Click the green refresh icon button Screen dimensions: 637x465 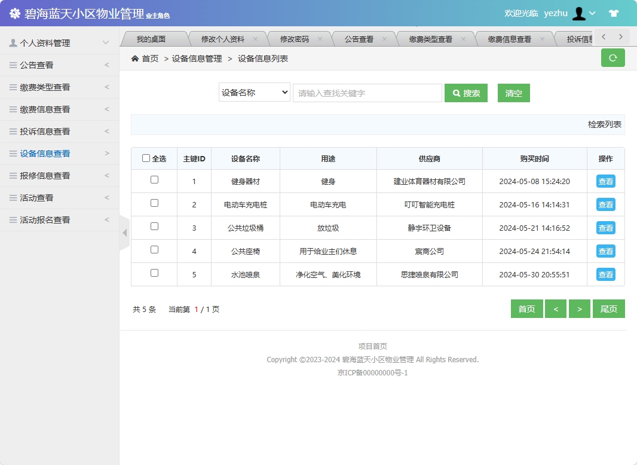click(612, 58)
